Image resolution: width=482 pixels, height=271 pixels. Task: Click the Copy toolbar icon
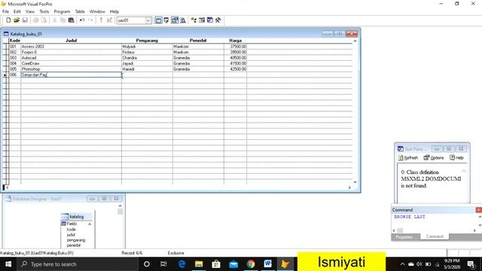click(63, 20)
